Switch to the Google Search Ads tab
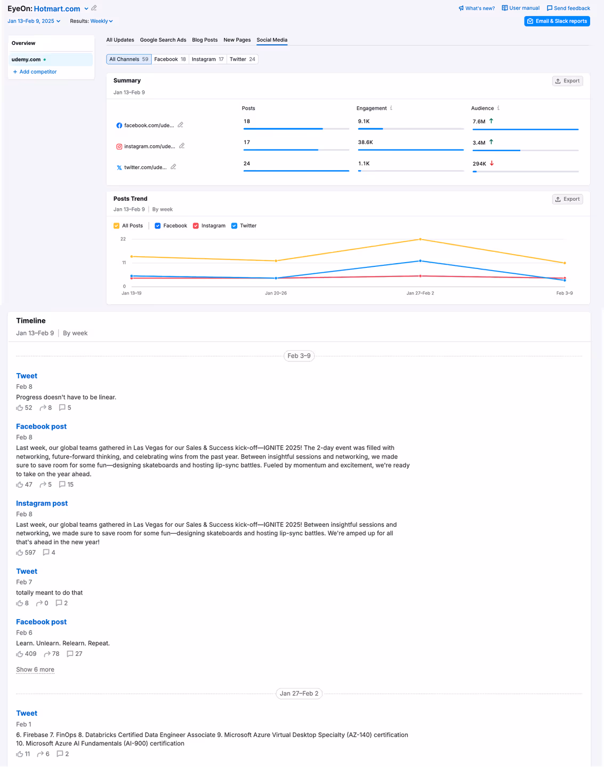The width and height of the screenshot is (604, 767). [163, 40]
